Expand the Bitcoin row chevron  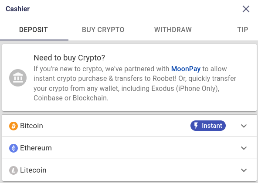(244, 126)
